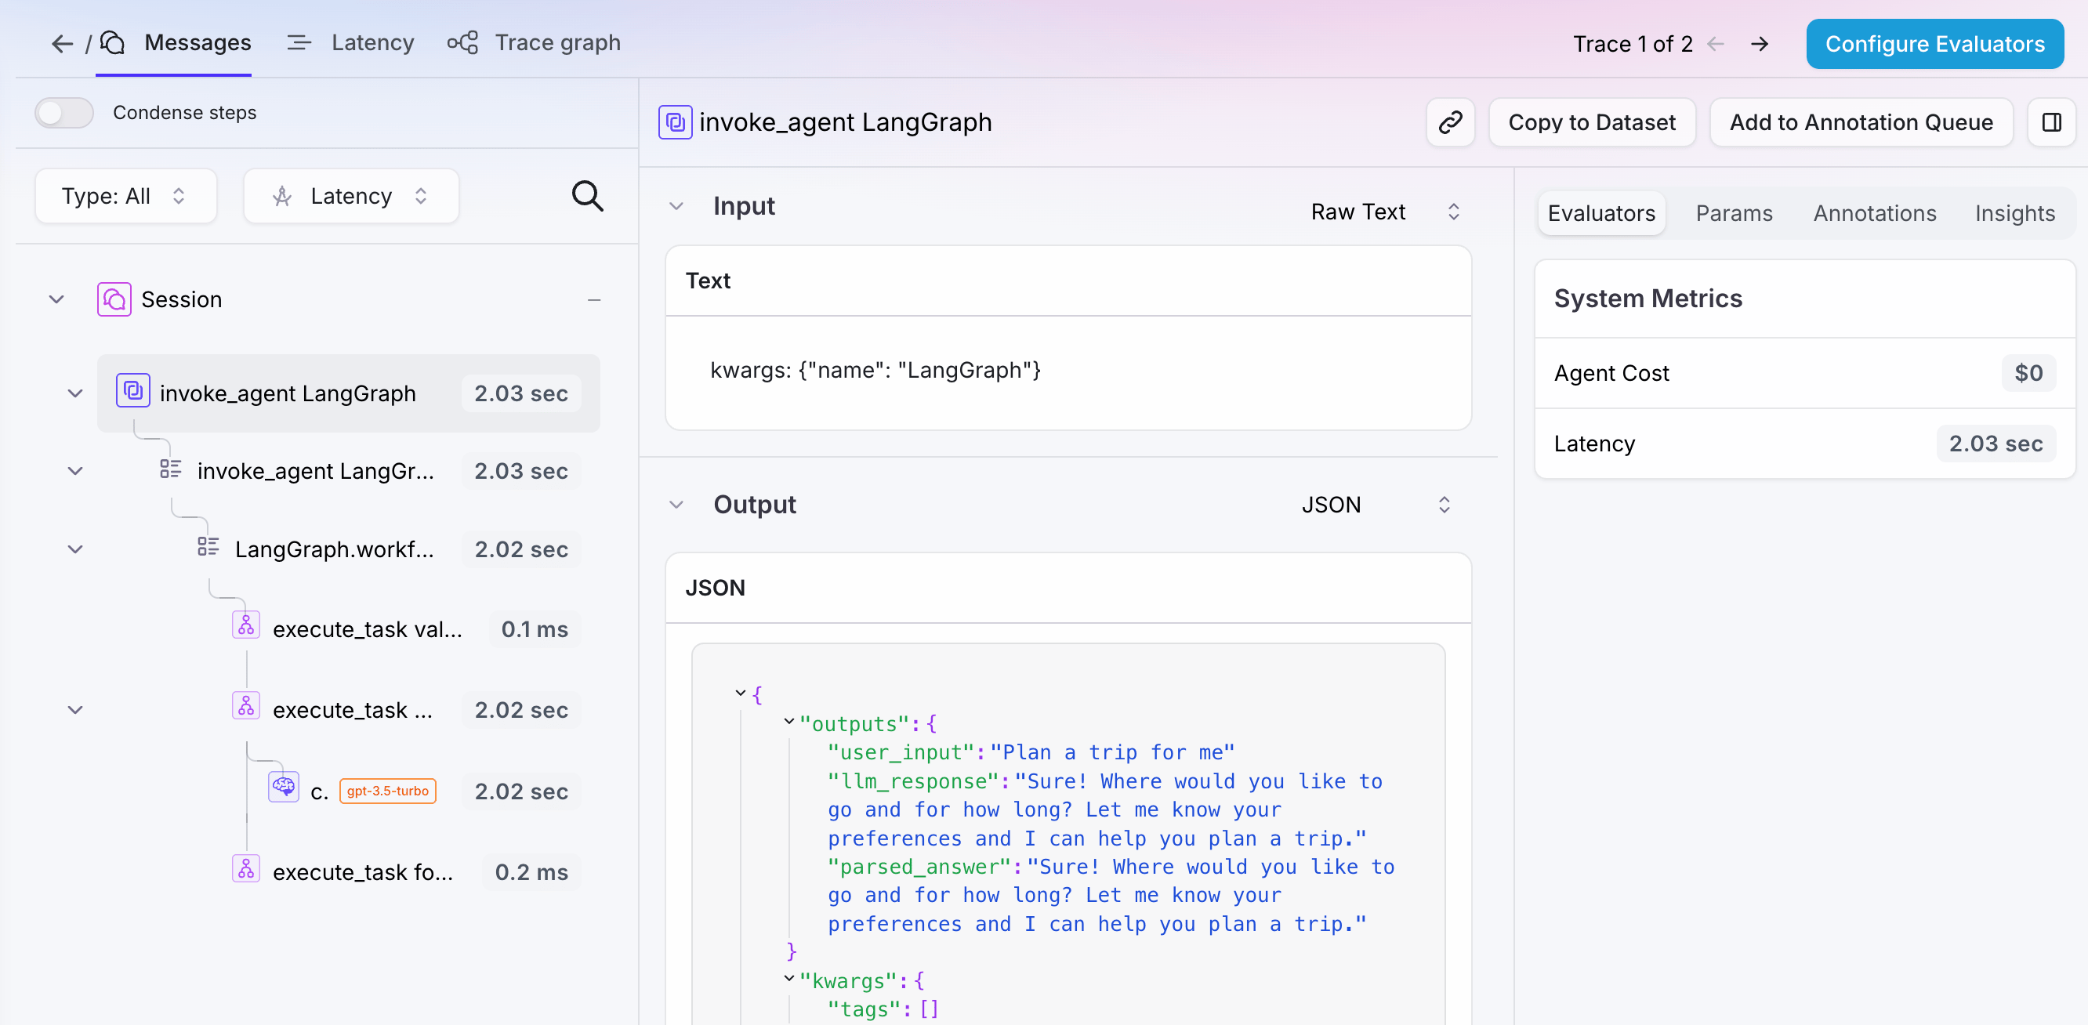Click task icon of 2.02 sec execute_task
Image resolution: width=2088 pixels, height=1025 pixels.
coord(245,707)
